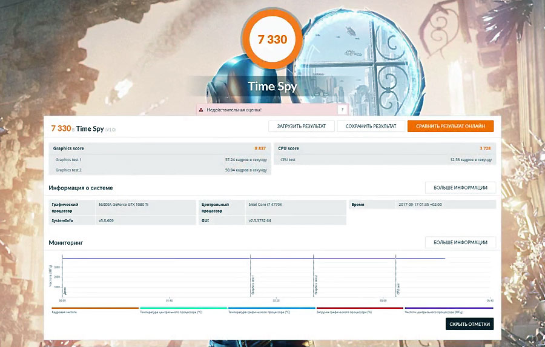Open БОЛЬШЕ ИНФОРМАЦИИ for Информация о системе
The width and height of the screenshot is (545, 347).
(460, 188)
